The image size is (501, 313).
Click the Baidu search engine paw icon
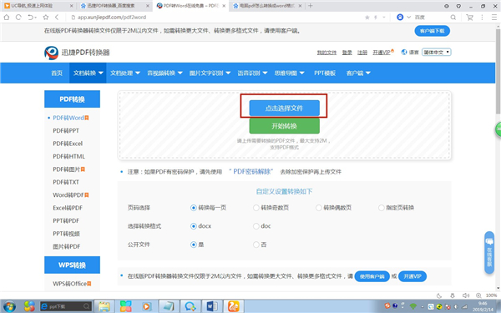coord(400,18)
